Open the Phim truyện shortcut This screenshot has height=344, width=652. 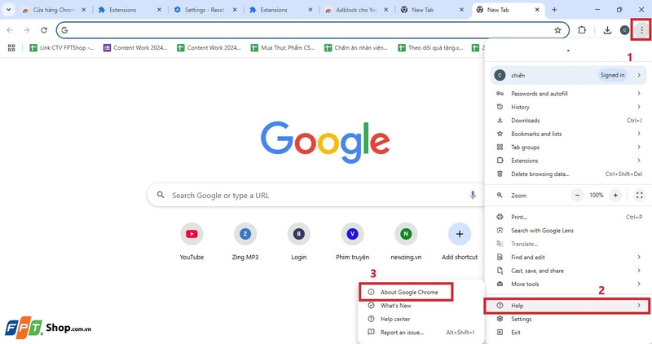pyautogui.click(x=352, y=241)
